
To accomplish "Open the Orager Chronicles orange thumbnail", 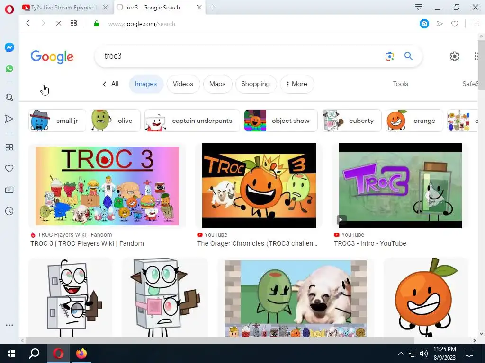I will click(259, 185).
